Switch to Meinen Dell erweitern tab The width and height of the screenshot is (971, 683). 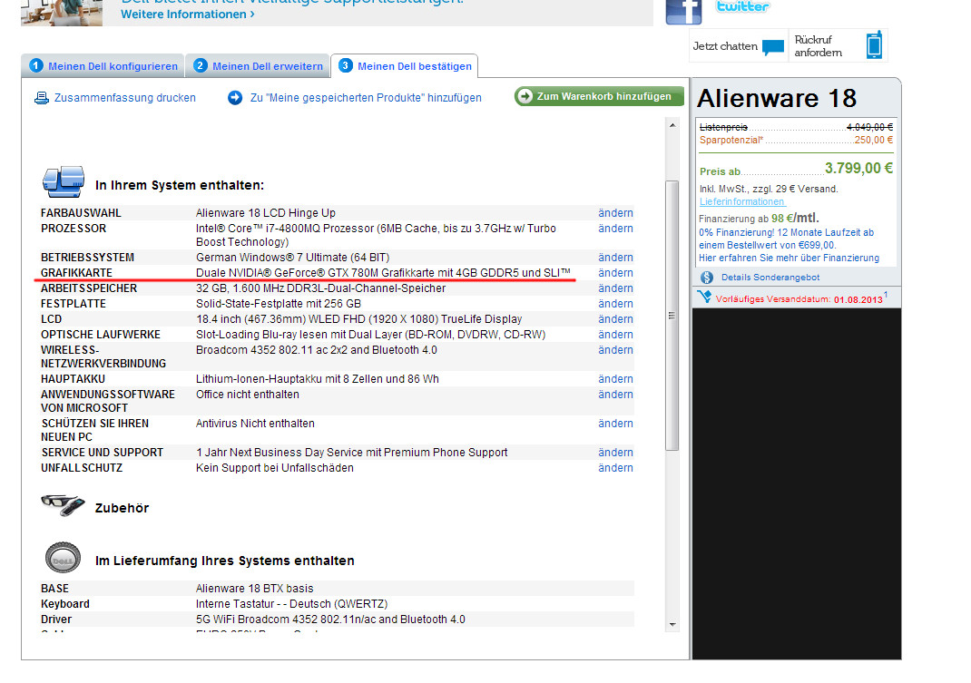[258, 65]
